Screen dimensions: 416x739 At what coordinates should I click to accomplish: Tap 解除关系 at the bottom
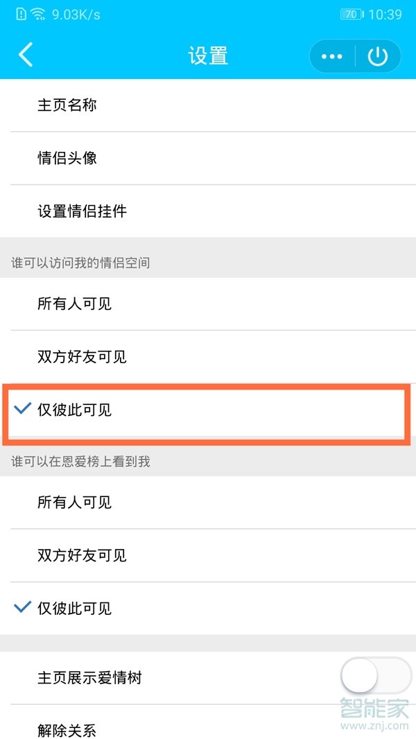click(67, 731)
